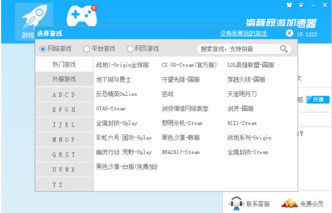
Task: Select the 平台游戏 radio button
Action: (x=87, y=49)
